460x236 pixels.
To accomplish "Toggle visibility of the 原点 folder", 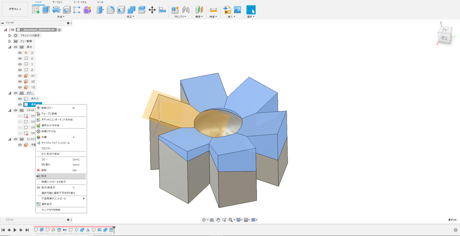I will [x=16, y=47].
